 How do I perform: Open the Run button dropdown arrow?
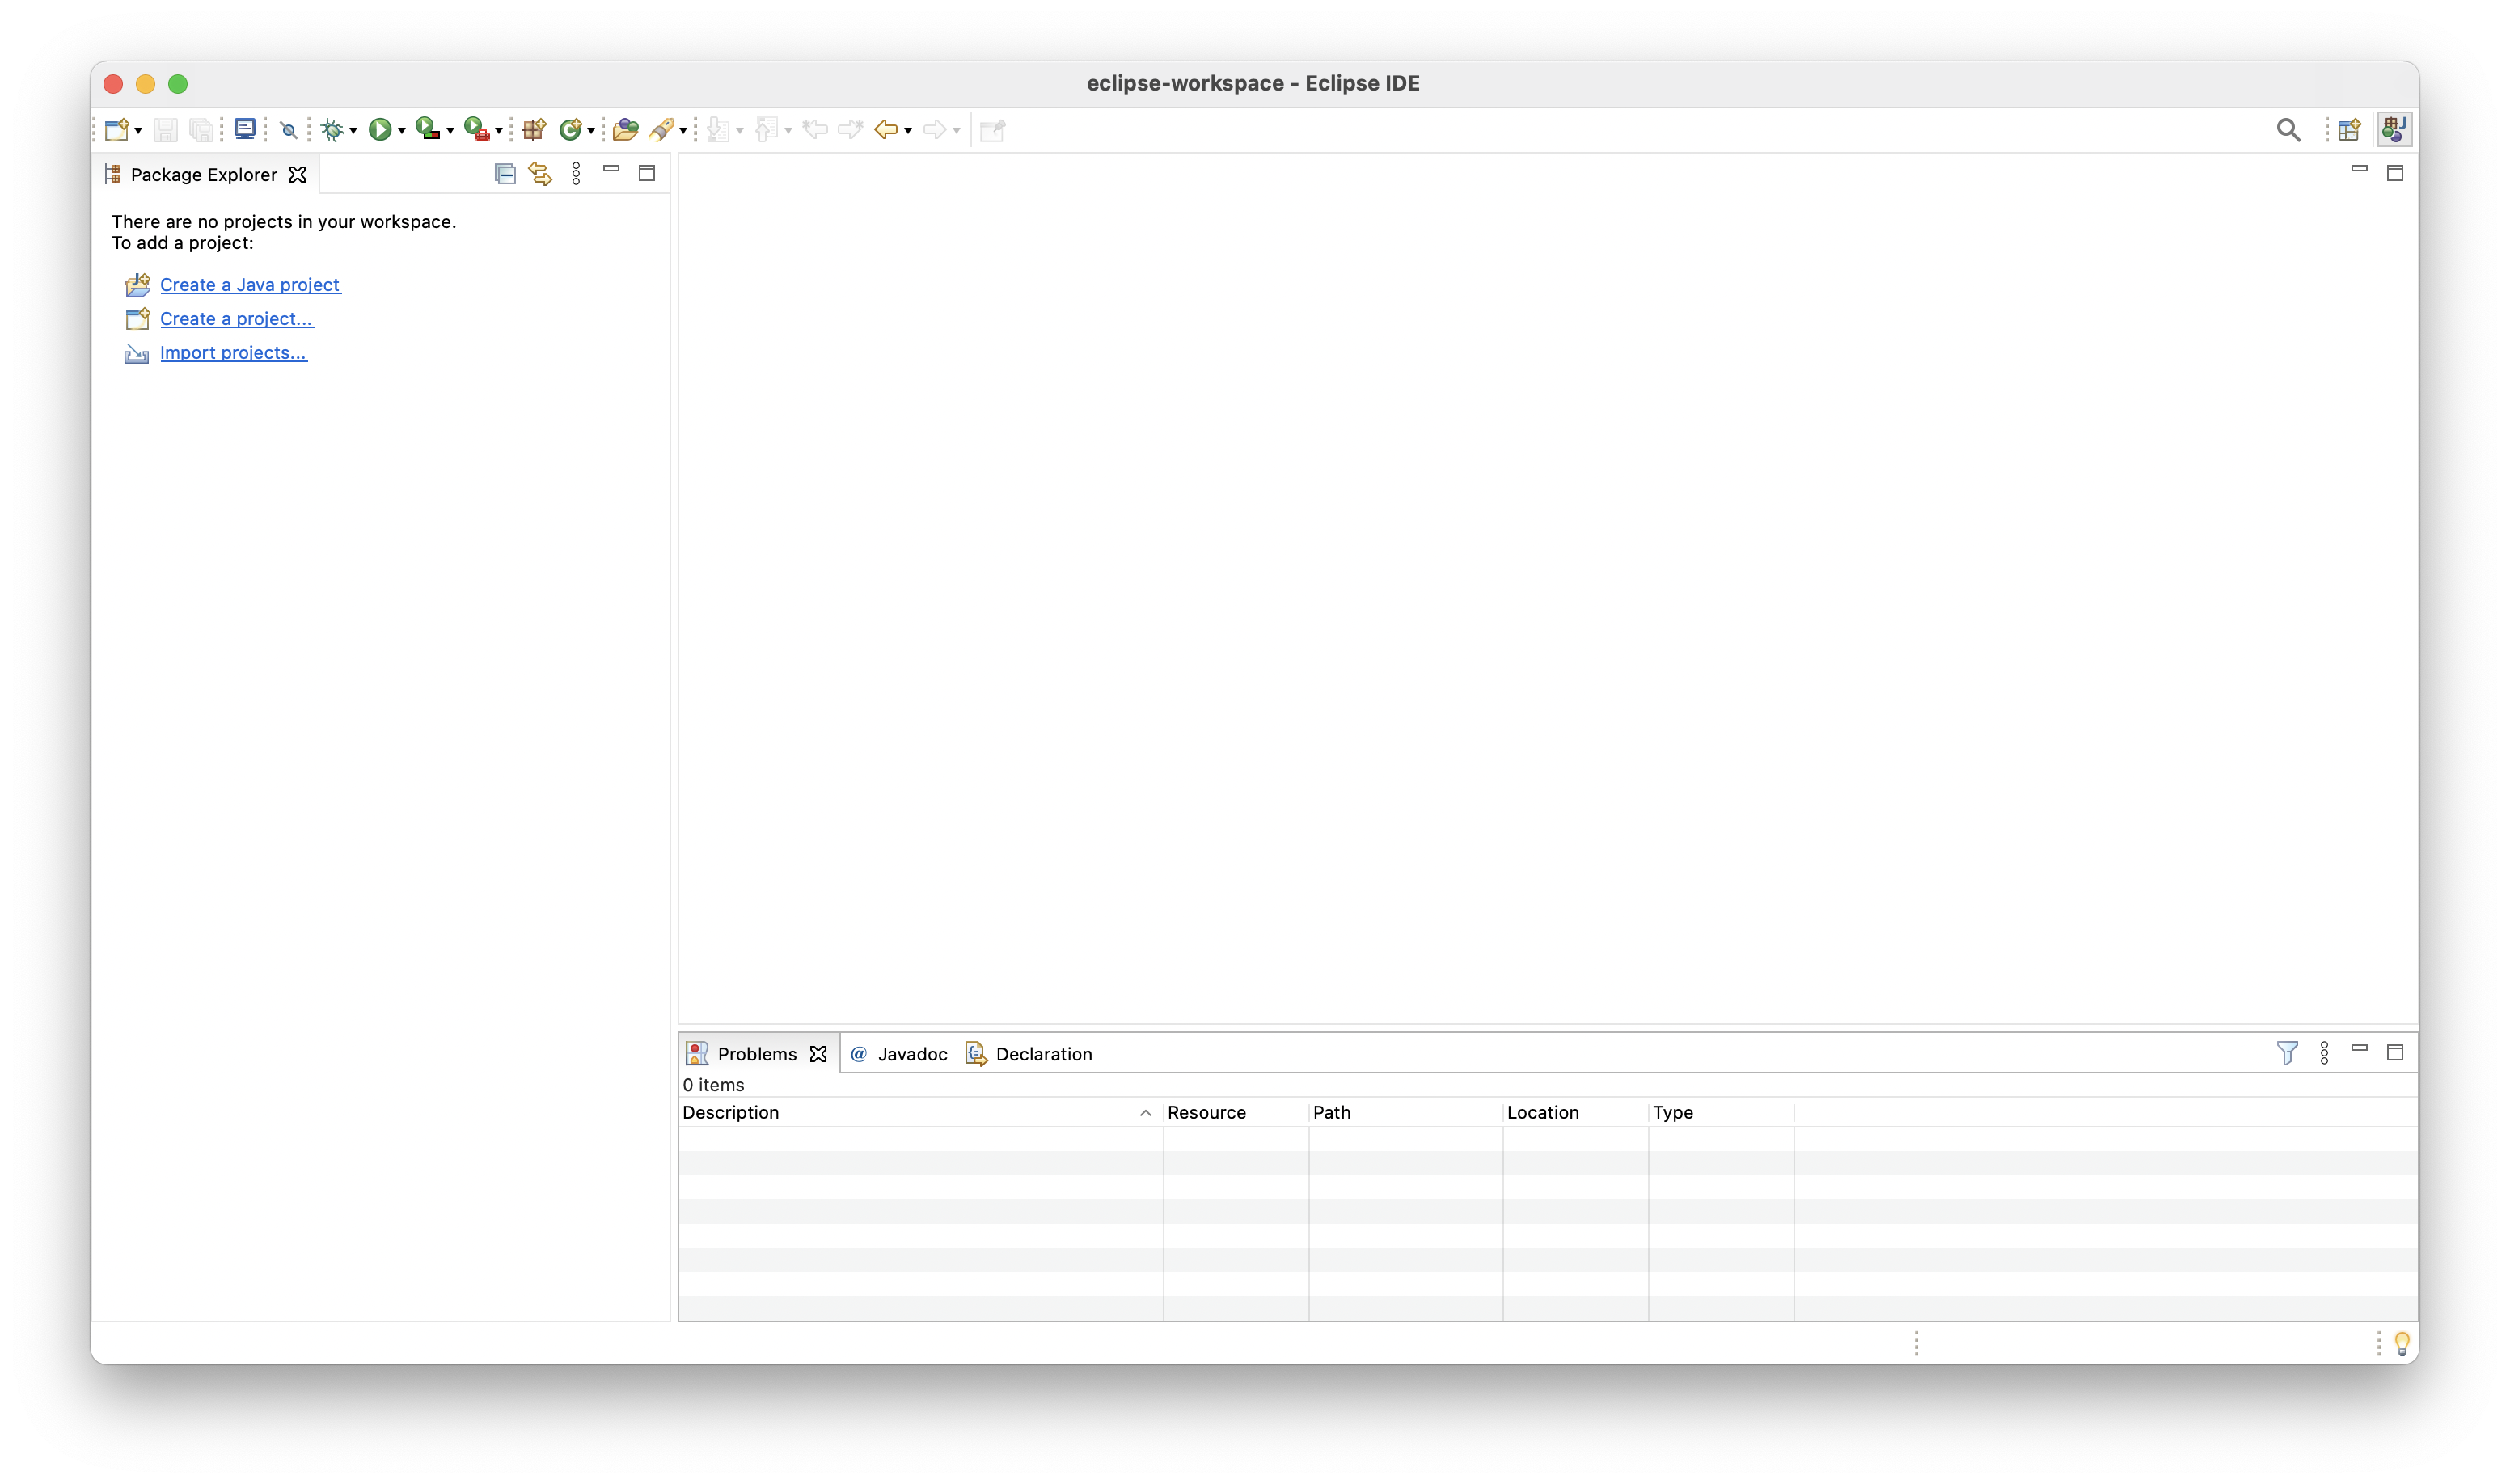402,131
